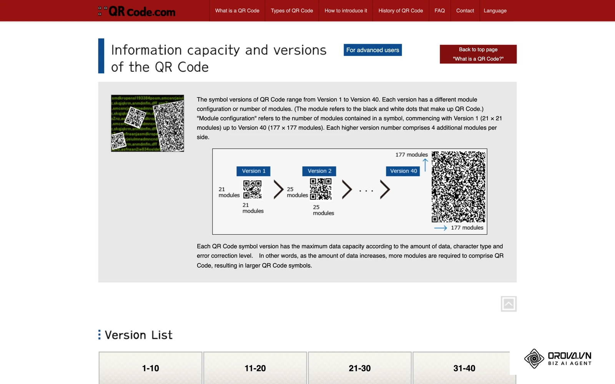The height and width of the screenshot is (384, 615).
Task: Select the 11-20 version tab
Action: (x=255, y=368)
